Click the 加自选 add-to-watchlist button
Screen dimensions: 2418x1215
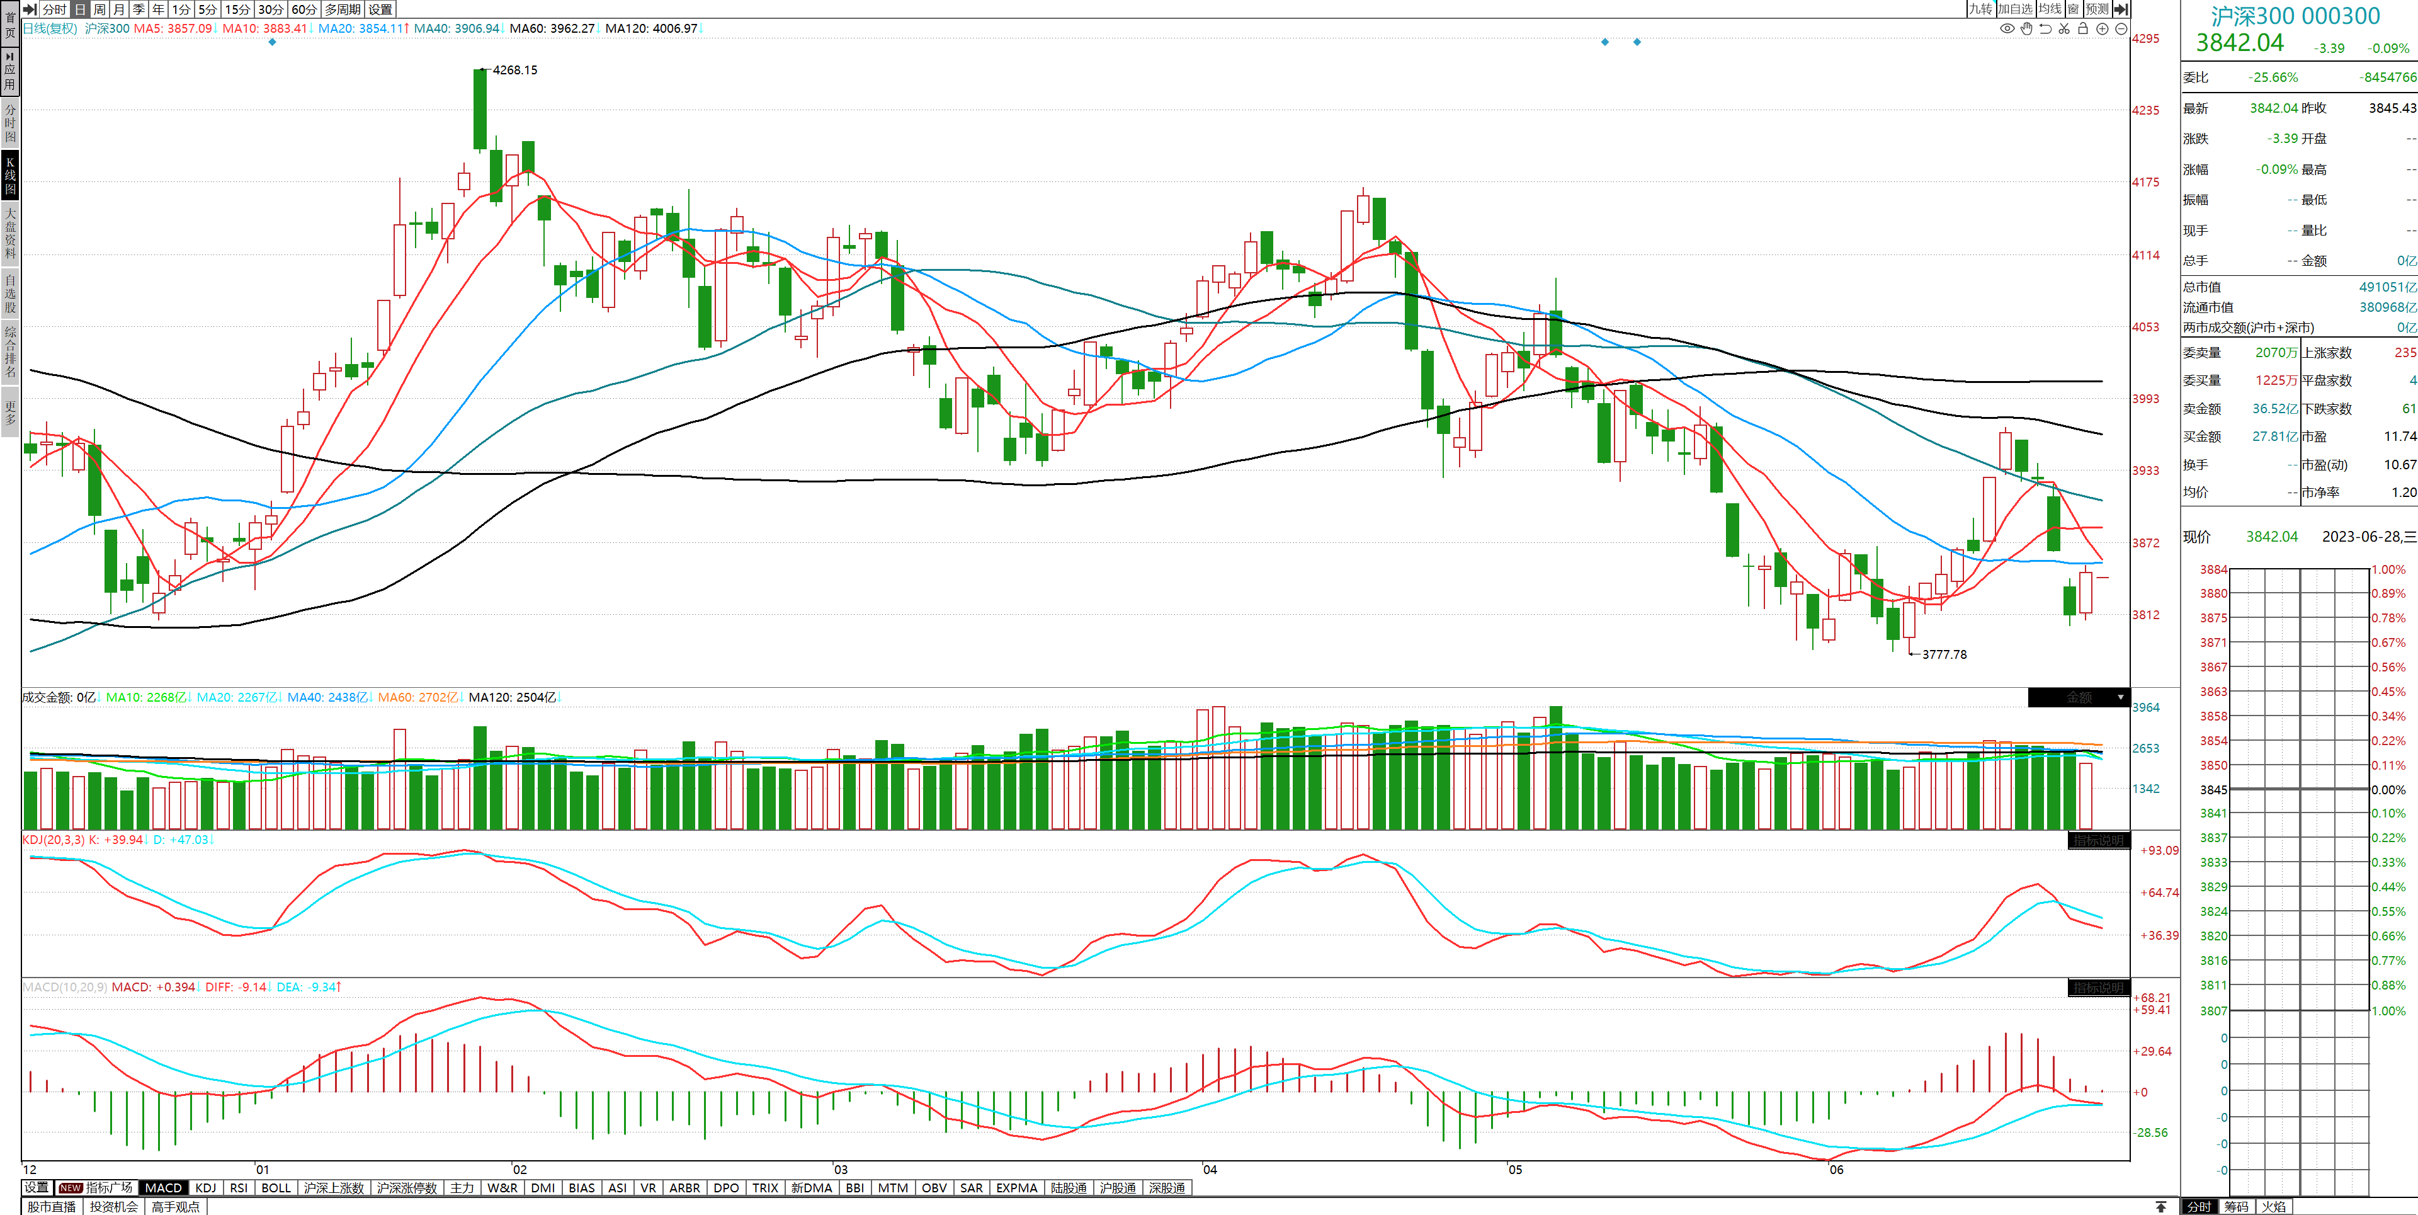point(2014,9)
